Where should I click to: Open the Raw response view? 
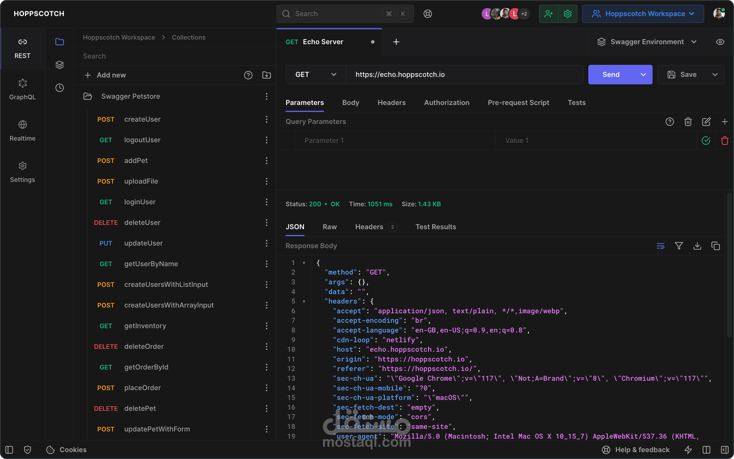[329, 227]
